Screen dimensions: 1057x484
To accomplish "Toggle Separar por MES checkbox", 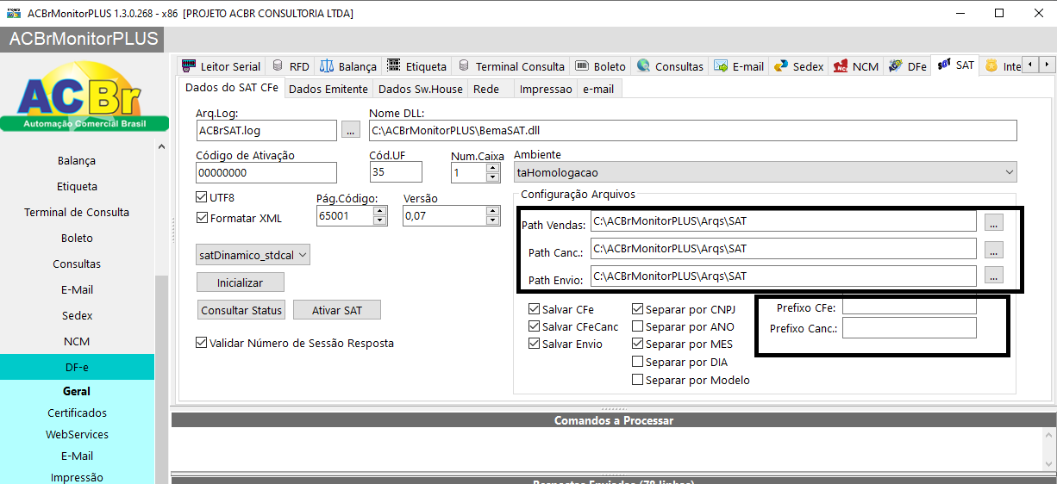I will tap(637, 344).
